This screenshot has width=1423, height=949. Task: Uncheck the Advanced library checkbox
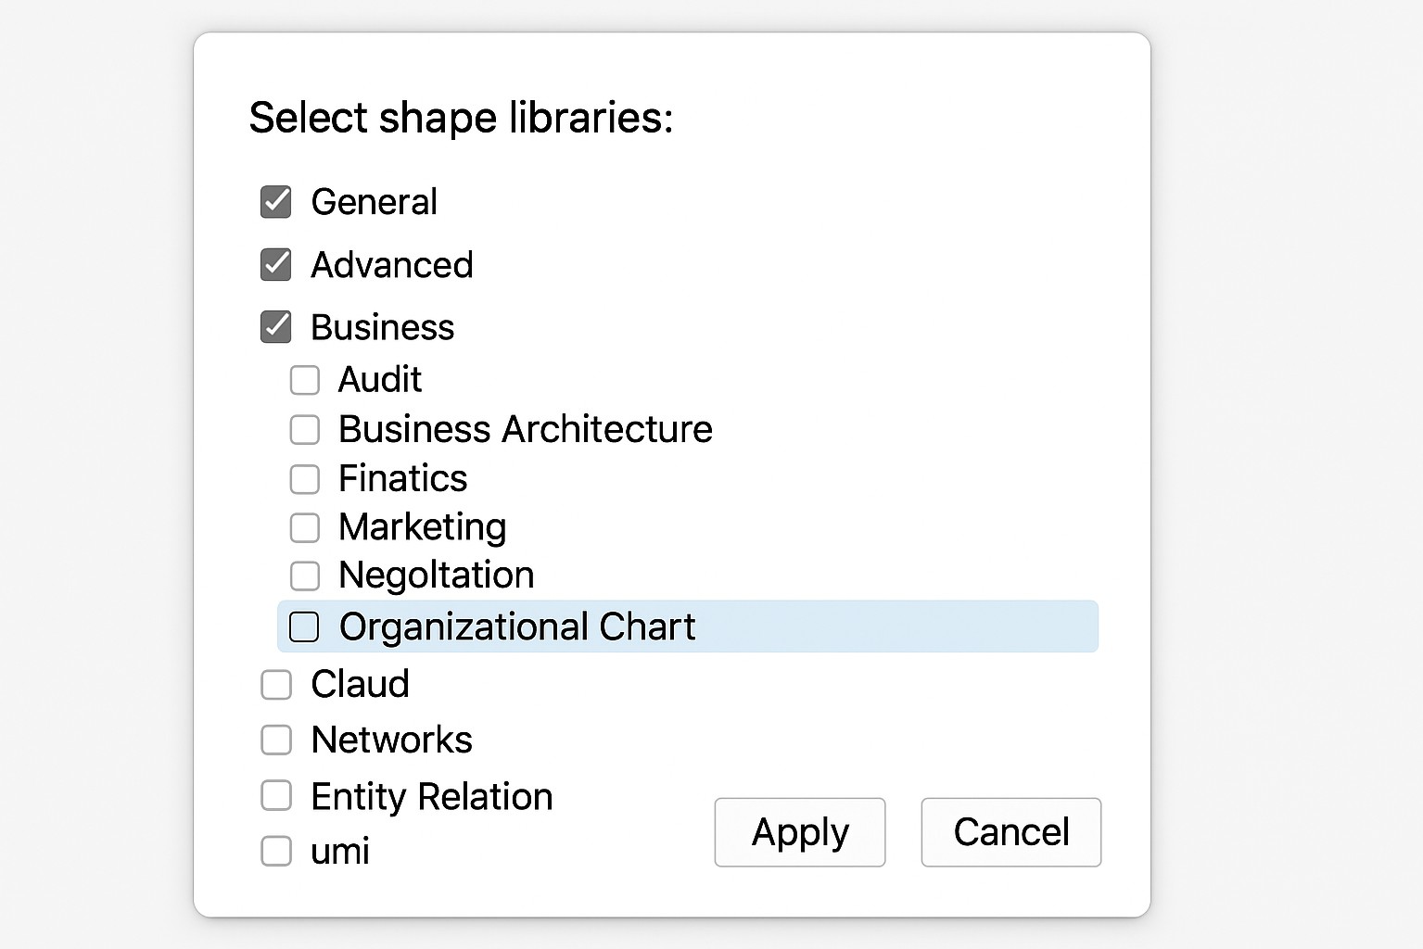coord(276,265)
